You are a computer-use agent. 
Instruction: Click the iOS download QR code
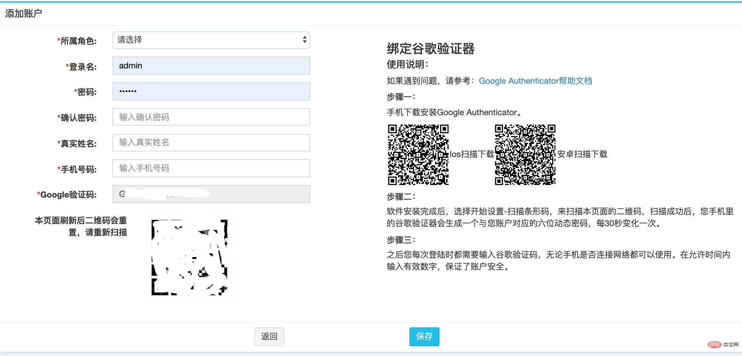pos(418,155)
